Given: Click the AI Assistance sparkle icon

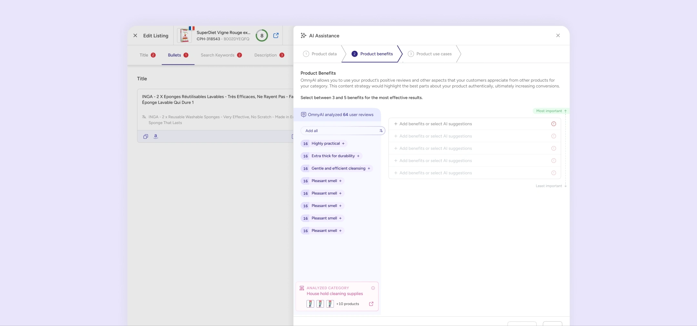Looking at the screenshot, I should (303, 35).
